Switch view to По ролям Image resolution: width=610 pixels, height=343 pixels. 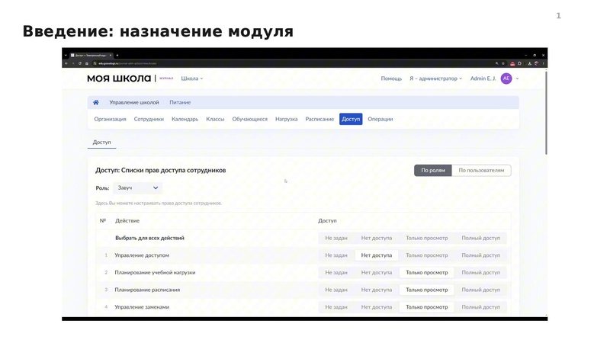(x=433, y=170)
